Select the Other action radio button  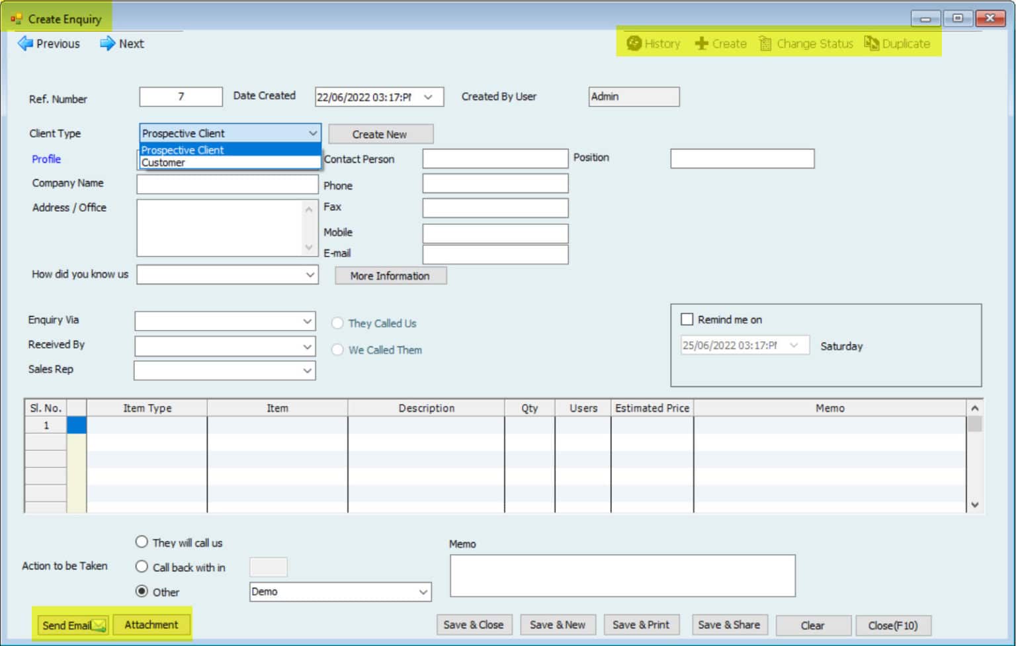coord(142,591)
